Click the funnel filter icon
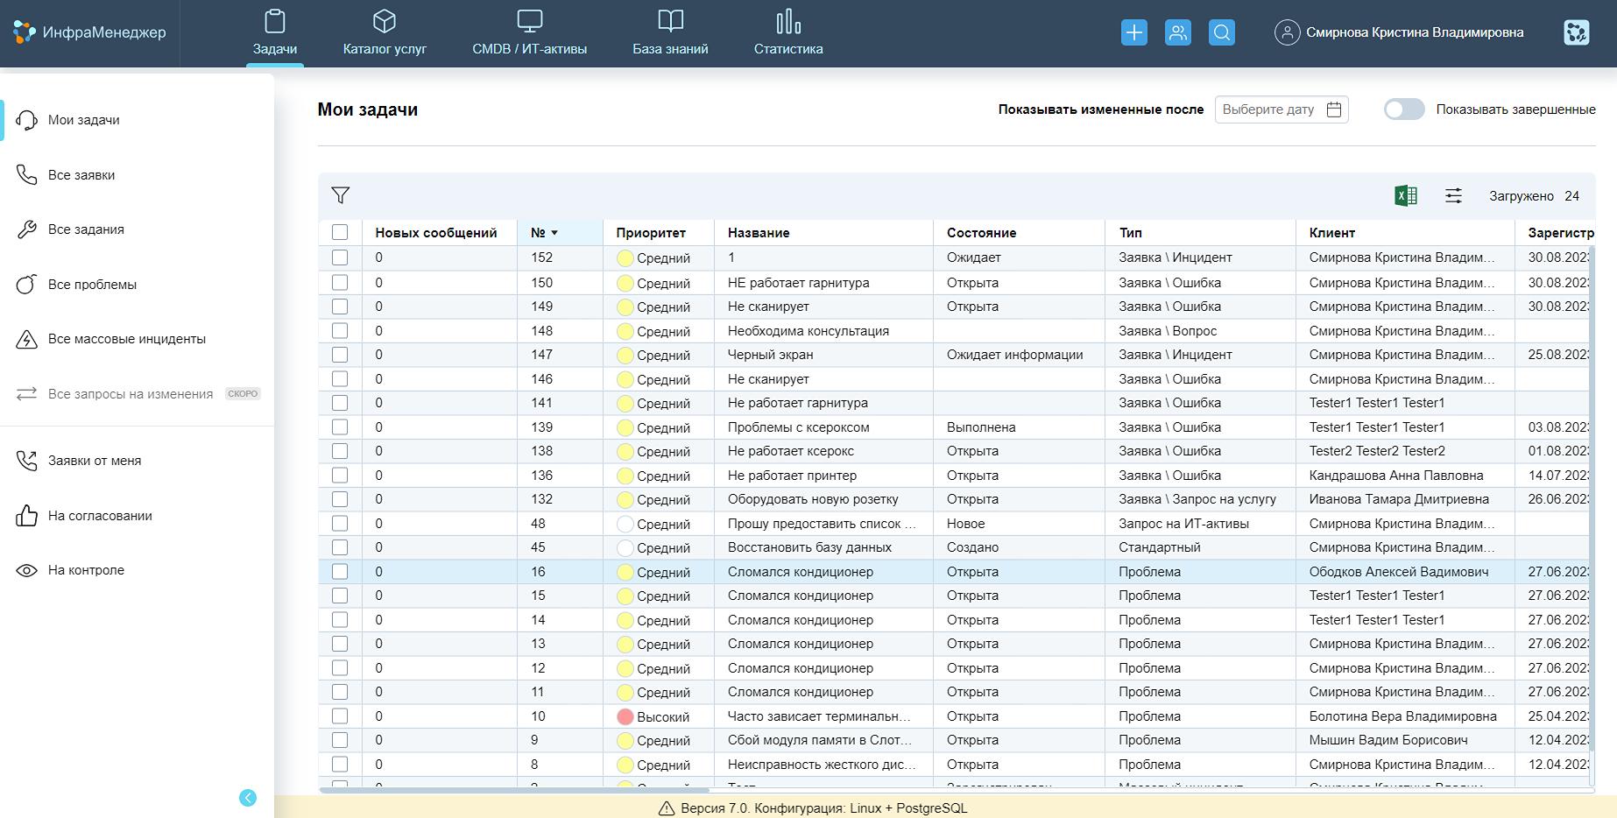 pyautogui.click(x=341, y=195)
